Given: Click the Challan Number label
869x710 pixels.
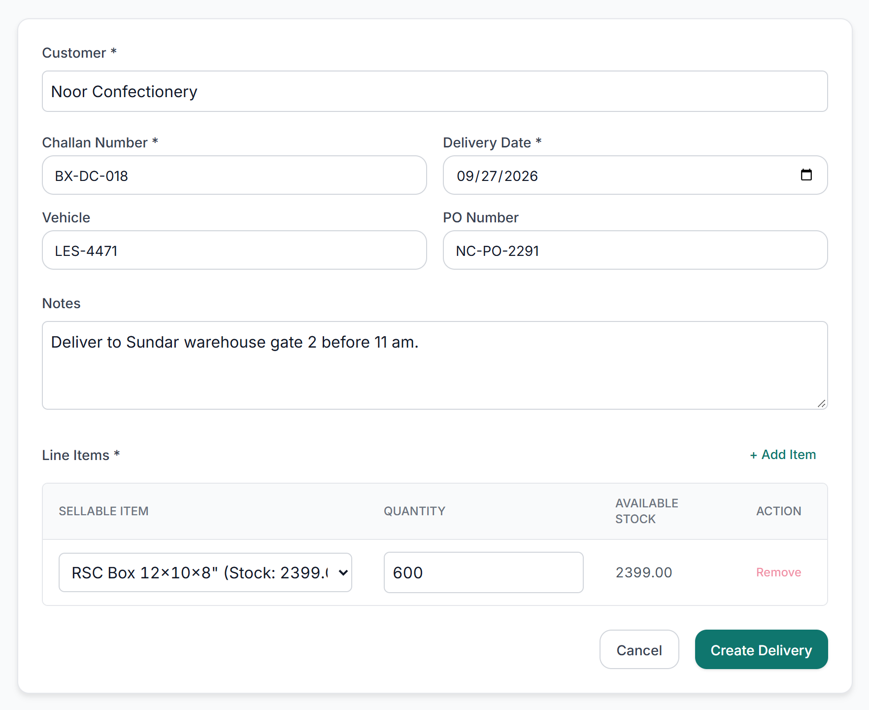Looking at the screenshot, I should click(x=100, y=142).
